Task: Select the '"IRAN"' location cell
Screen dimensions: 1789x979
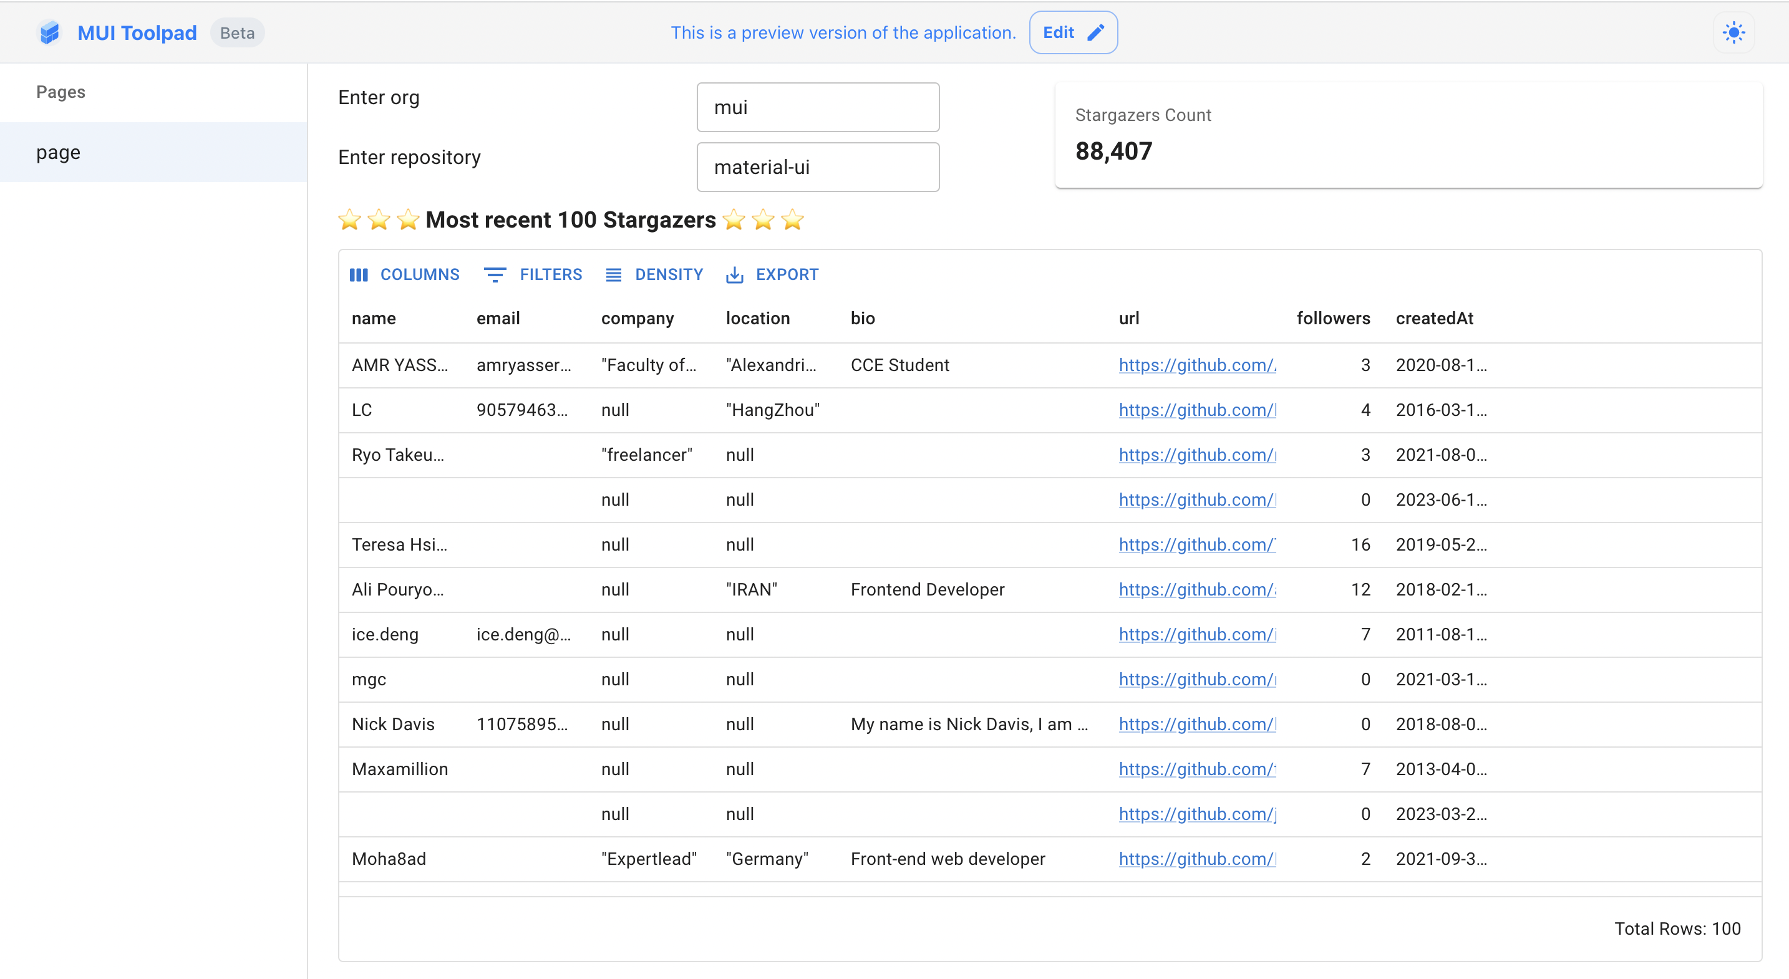Action: click(x=775, y=590)
